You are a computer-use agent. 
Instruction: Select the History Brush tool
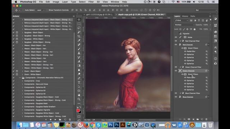[79, 57]
